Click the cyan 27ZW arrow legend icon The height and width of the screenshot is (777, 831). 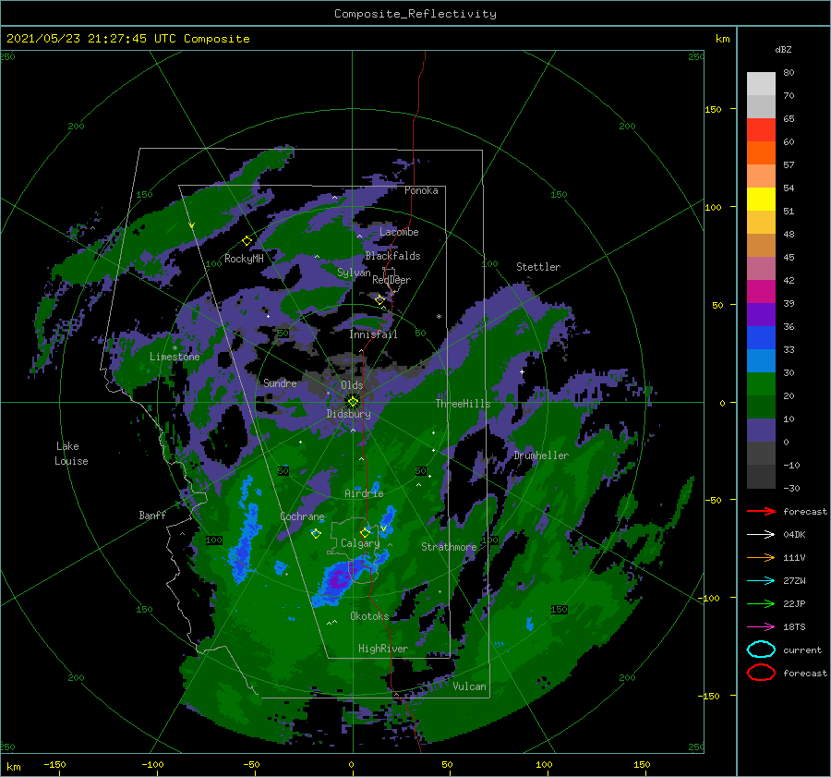pos(761,581)
